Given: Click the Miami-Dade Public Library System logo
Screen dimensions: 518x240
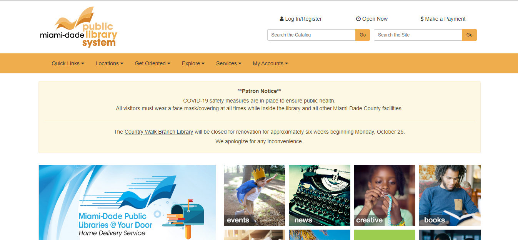Looking at the screenshot, I should 78,27.
